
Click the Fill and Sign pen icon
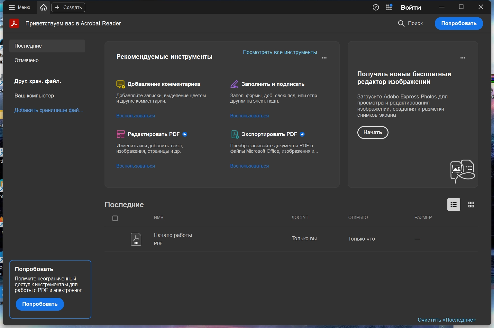coord(234,84)
